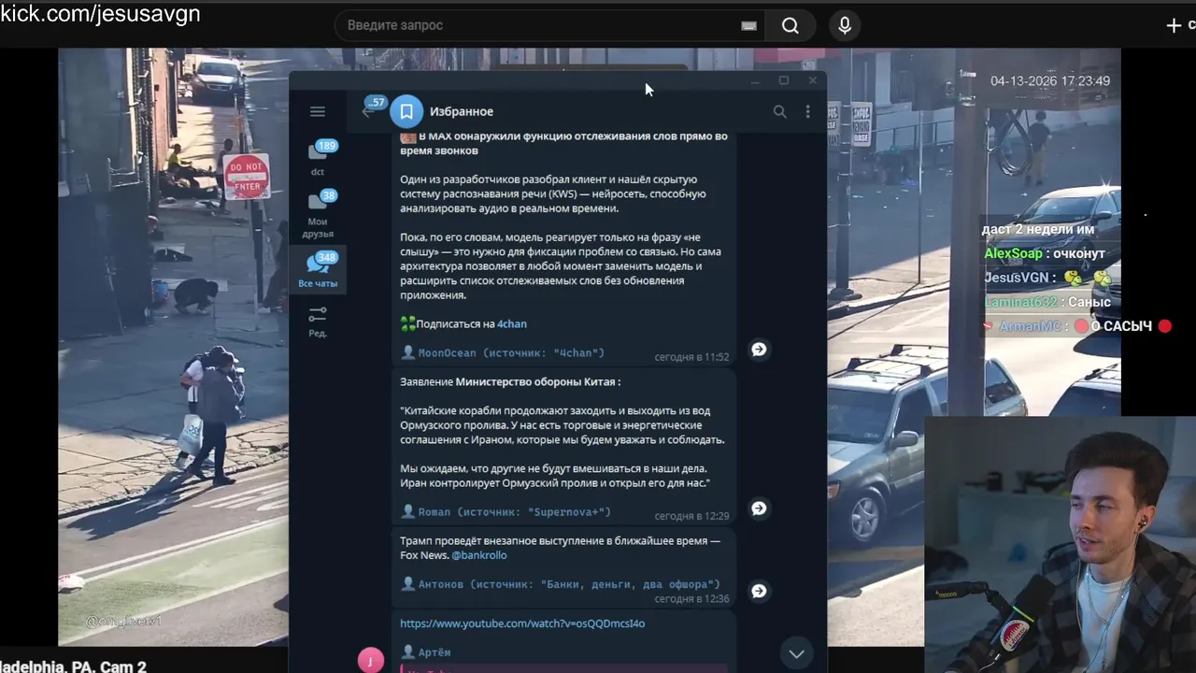Click the streamer webcam overlay
Image resolution: width=1196 pixels, height=673 pixels.
click(1061, 545)
